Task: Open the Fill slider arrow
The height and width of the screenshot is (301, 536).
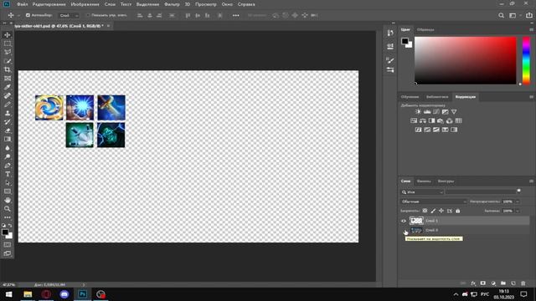Action: (518, 211)
